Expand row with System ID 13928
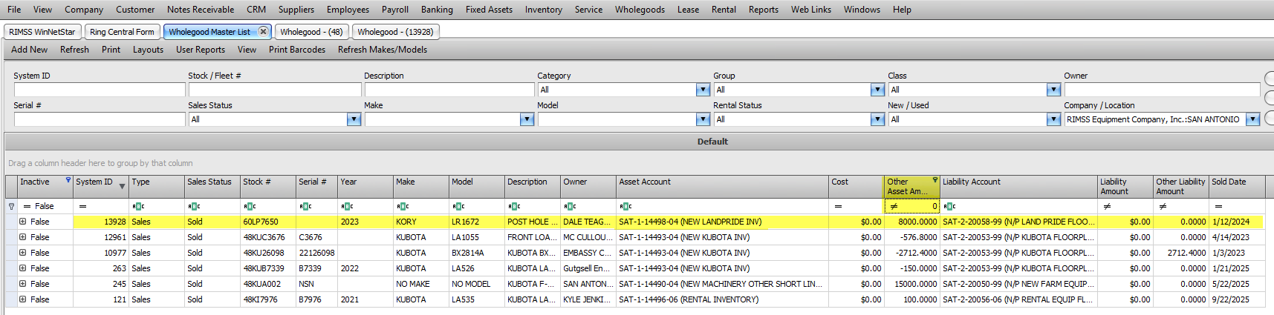Image resolution: width=1274 pixels, height=315 pixels. (x=23, y=222)
